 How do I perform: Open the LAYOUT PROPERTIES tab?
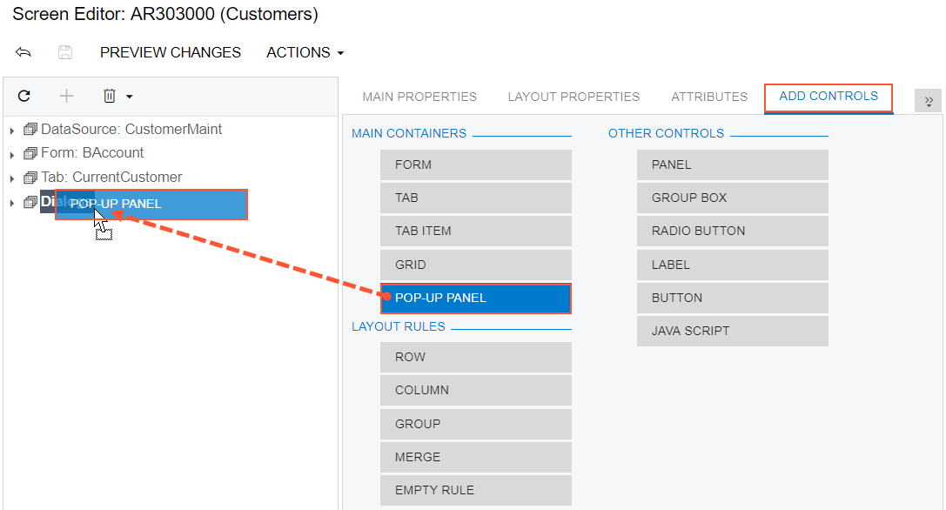[574, 97]
